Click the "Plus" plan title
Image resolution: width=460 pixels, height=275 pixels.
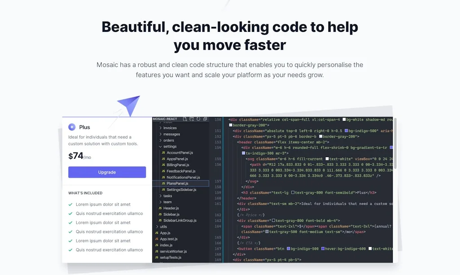click(x=84, y=127)
